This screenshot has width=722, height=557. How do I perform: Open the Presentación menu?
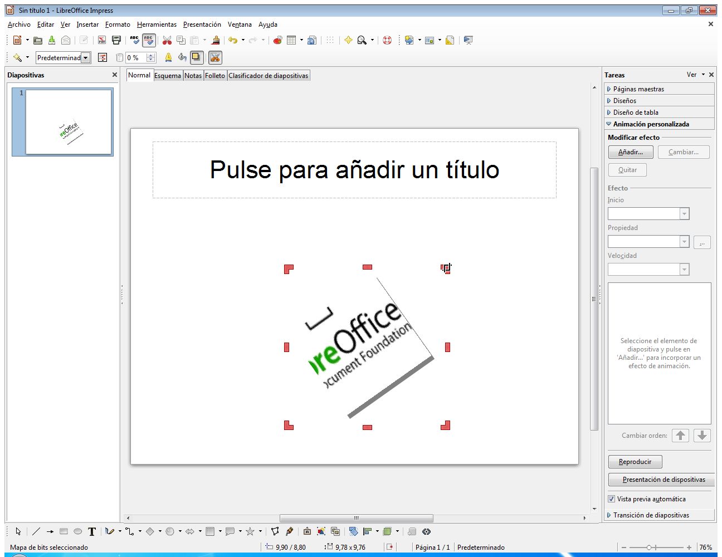coord(202,25)
